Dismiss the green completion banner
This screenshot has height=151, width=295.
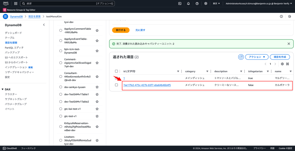coord(289,44)
